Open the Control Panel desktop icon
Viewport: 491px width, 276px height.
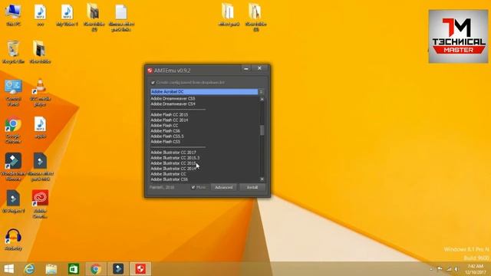pyautogui.click(x=13, y=92)
